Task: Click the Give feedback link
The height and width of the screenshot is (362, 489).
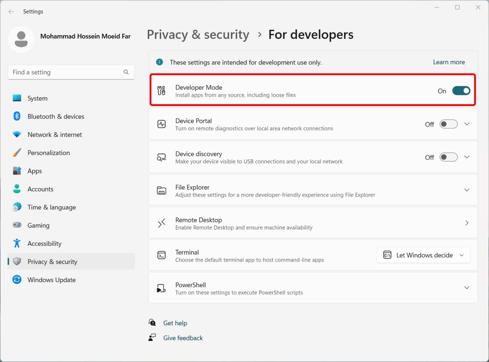Action: (183, 338)
